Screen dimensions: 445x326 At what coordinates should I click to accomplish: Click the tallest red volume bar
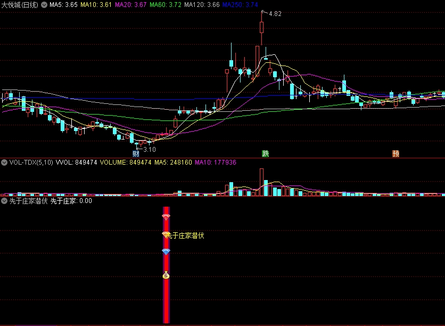point(261,182)
